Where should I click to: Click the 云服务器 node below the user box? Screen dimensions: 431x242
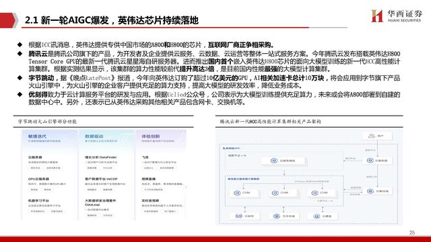tap(378, 161)
